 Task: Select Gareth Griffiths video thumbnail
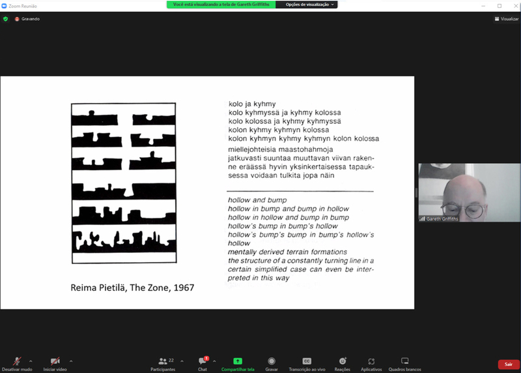click(x=469, y=192)
